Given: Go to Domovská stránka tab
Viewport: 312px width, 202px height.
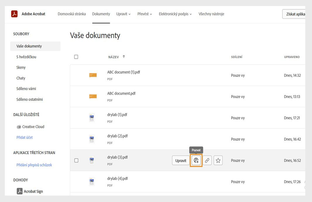Looking at the screenshot, I should point(72,14).
